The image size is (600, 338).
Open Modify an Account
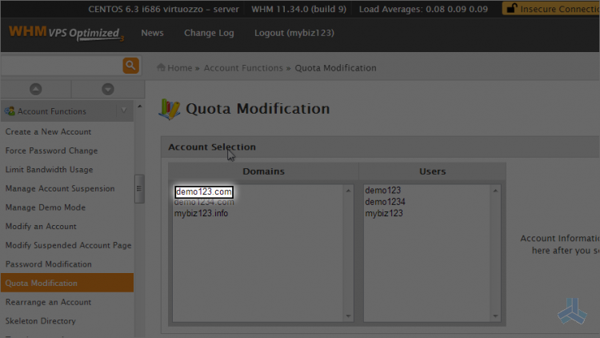coord(41,226)
